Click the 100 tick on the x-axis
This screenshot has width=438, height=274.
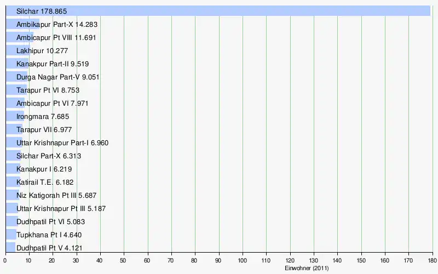coord(243,261)
